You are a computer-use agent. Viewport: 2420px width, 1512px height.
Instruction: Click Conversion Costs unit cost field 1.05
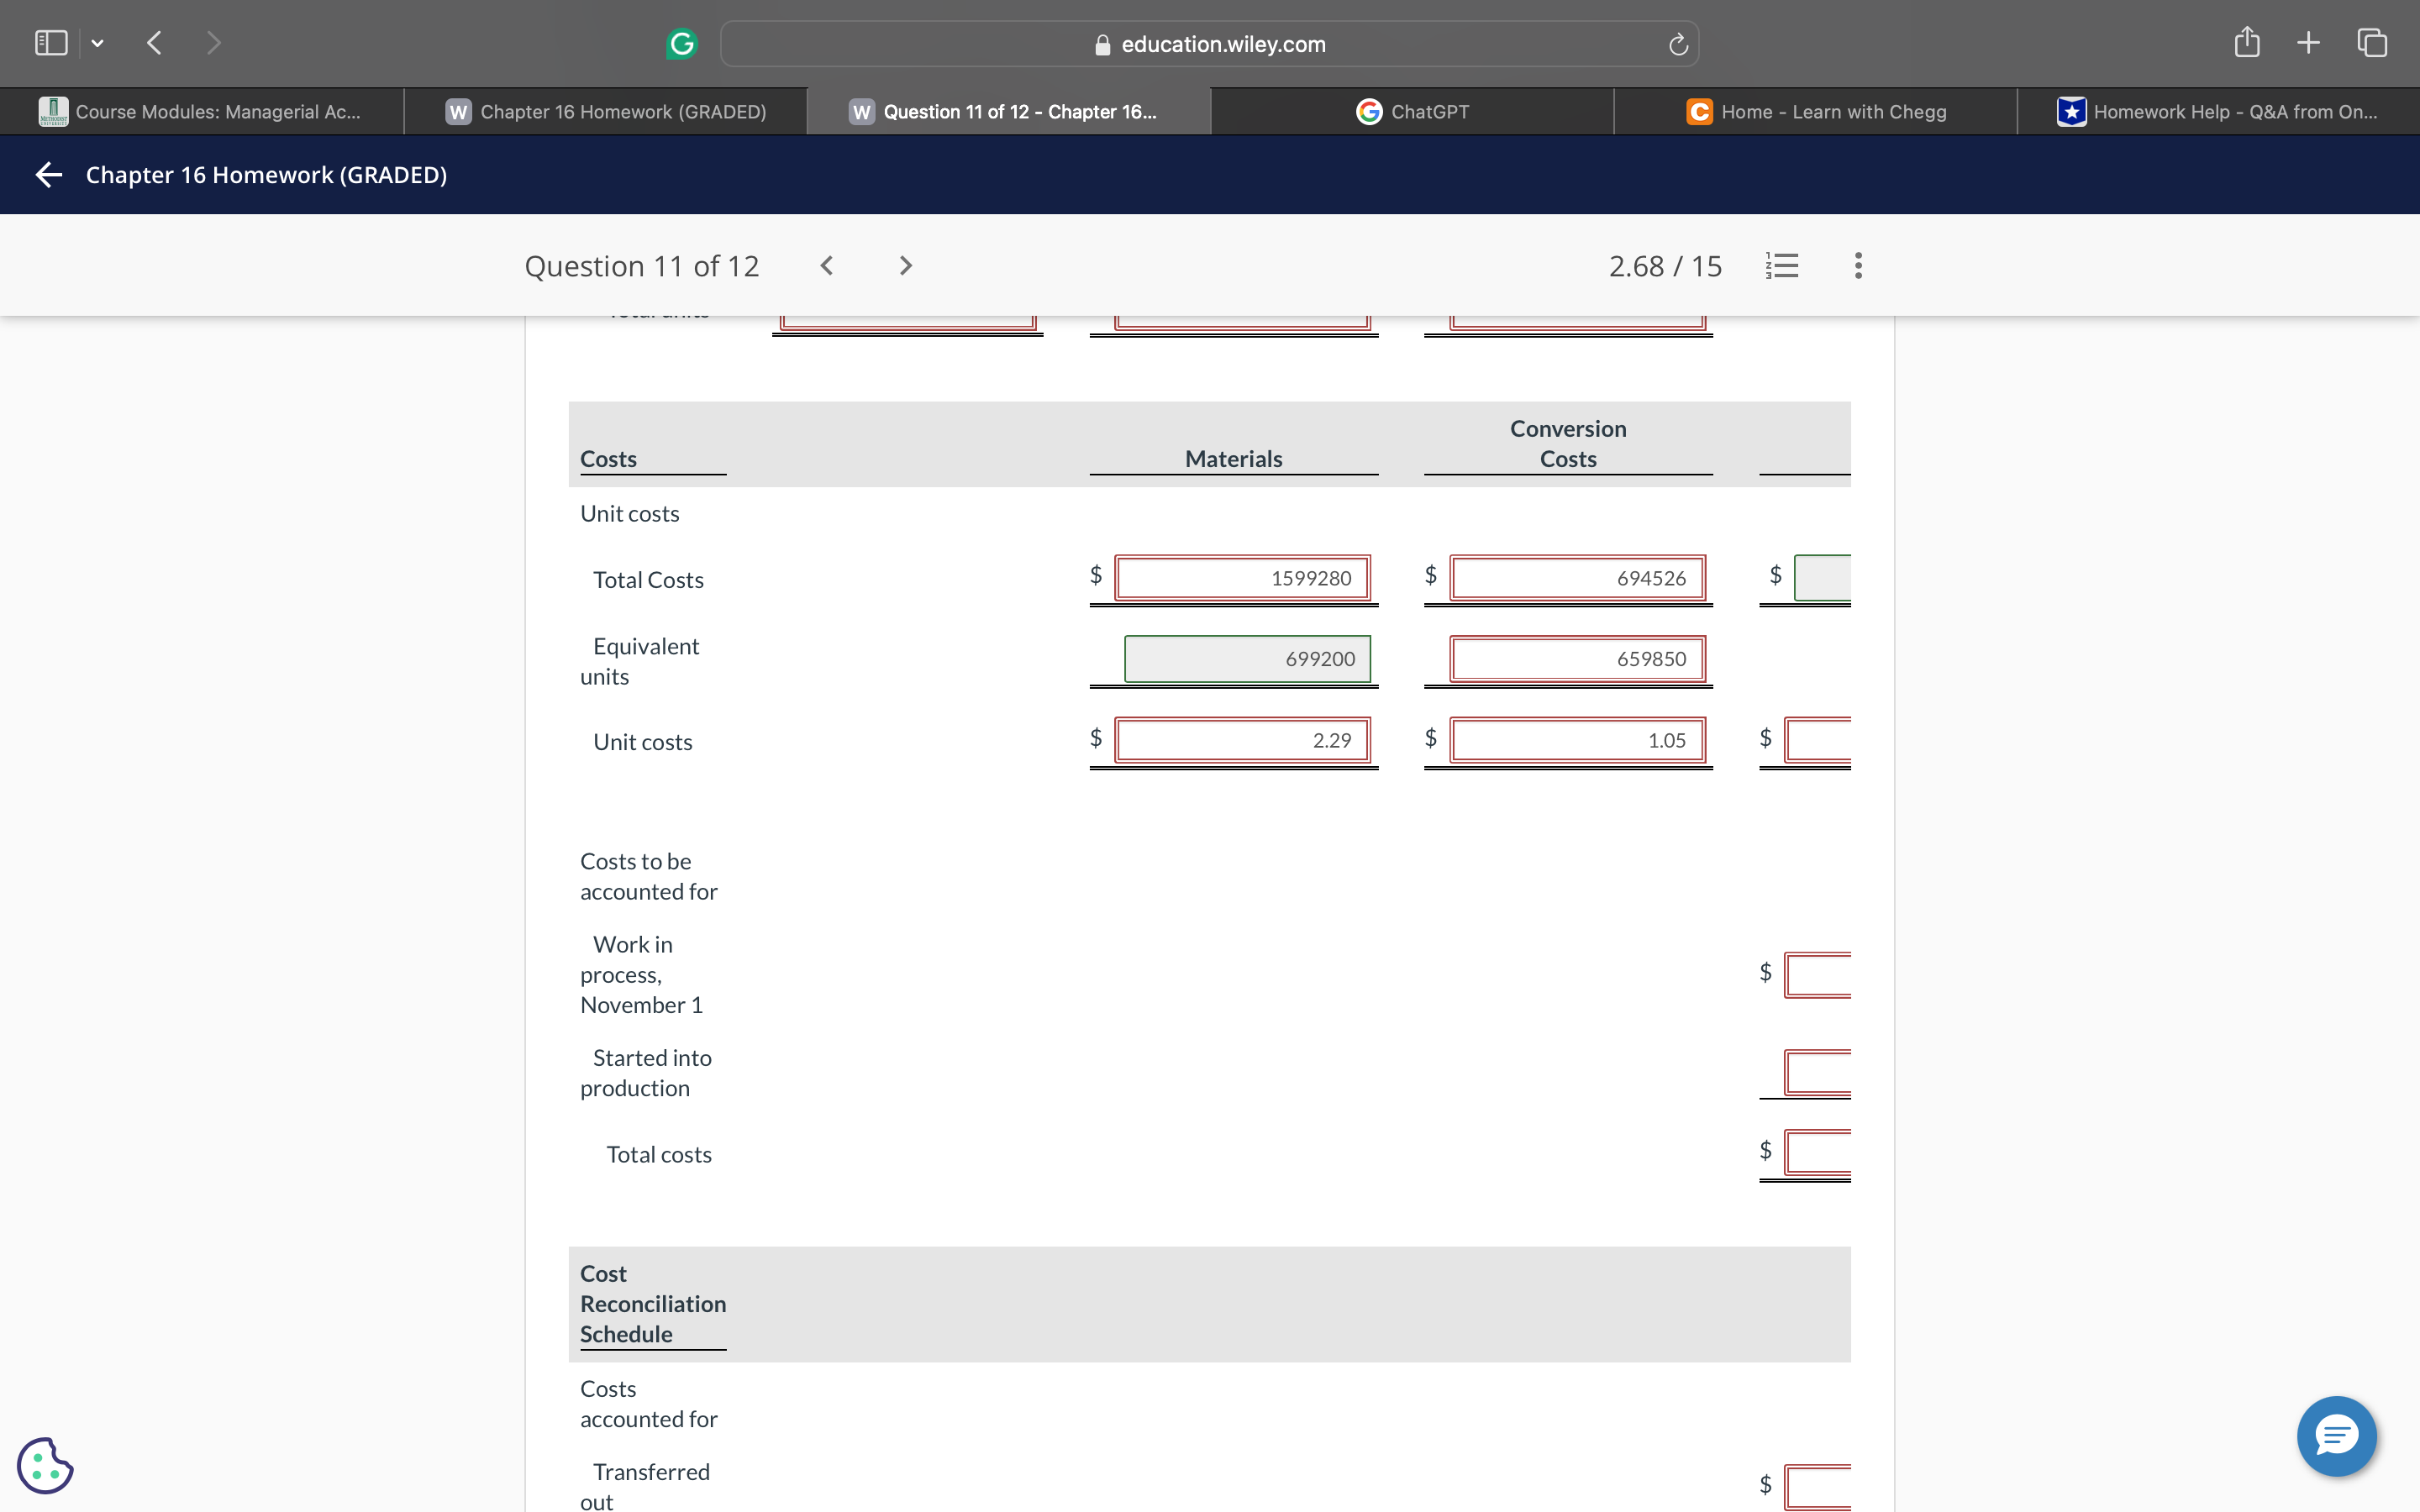pyautogui.click(x=1576, y=740)
